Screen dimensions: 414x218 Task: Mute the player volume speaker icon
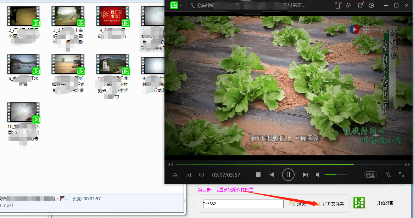tap(318, 175)
